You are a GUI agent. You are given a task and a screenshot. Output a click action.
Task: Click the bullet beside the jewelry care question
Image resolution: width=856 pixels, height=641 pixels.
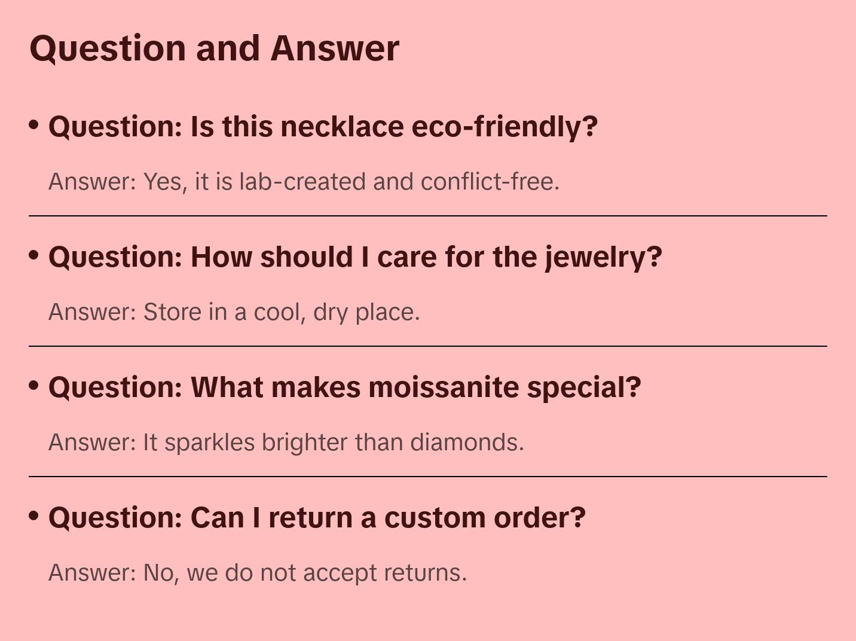point(34,255)
